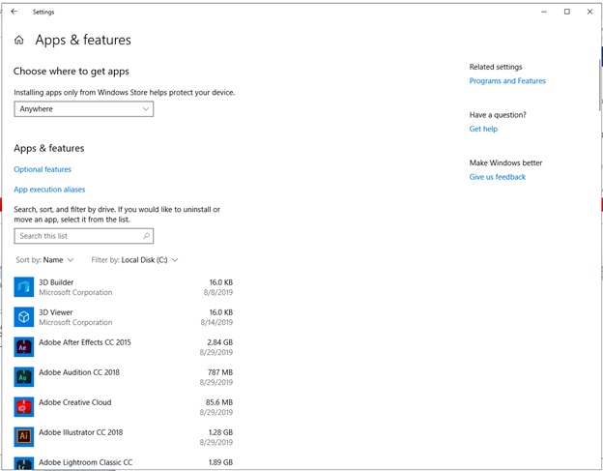Click the Adobe Lightroom Classic icon

[x=24, y=463]
